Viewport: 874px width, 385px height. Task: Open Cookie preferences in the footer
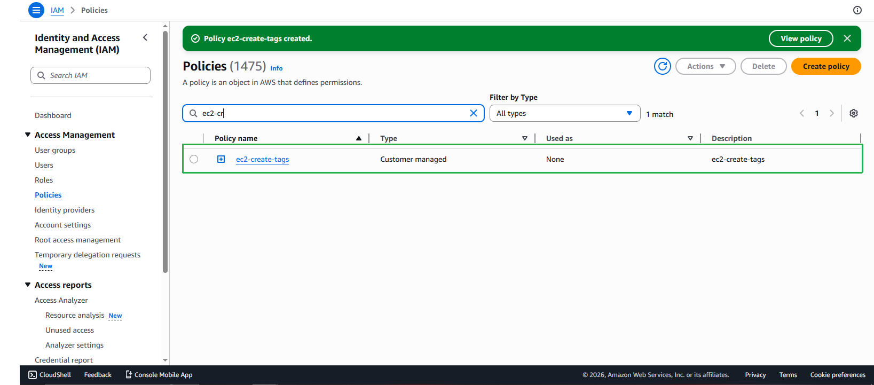(x=838, y=375)
